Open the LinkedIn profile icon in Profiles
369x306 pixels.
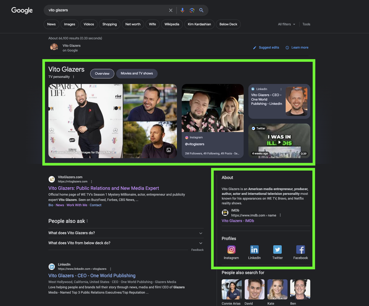[x=254, y=249]
